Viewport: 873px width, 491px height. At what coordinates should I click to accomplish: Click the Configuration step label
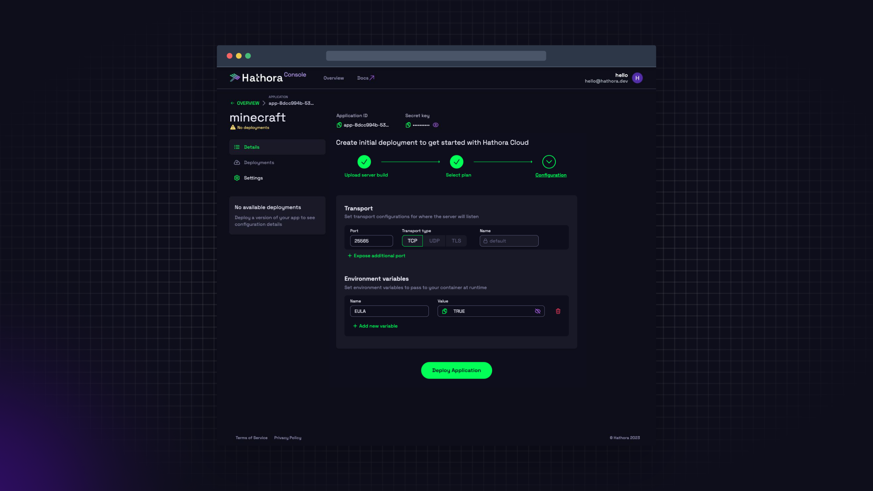(551, 175)
